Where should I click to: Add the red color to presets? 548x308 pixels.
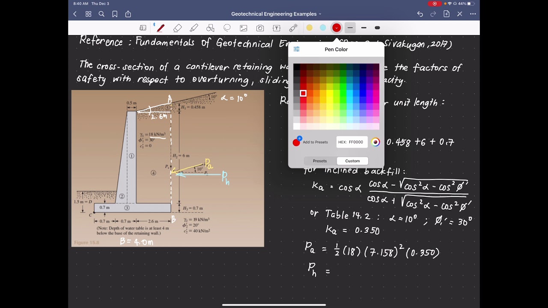point(310,142)
